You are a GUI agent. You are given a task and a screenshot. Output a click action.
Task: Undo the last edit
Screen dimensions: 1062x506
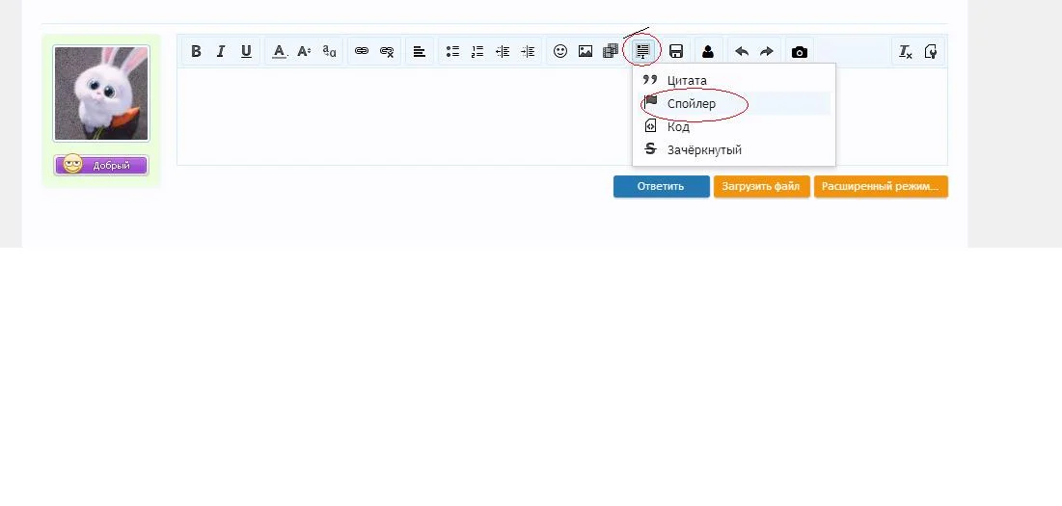tap(742, 51)
